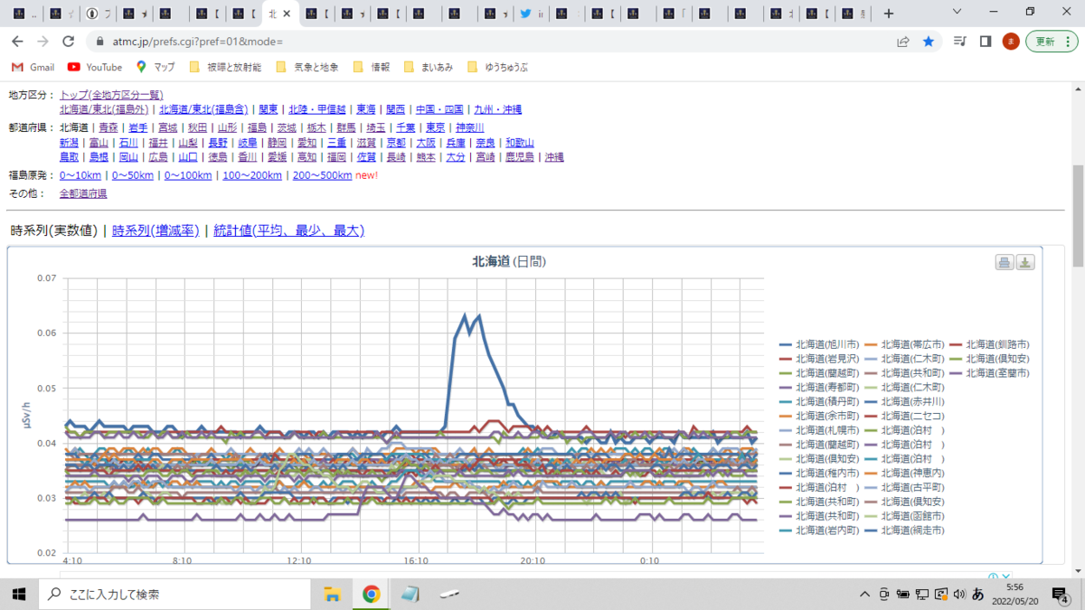Open the まいあみ bookmark folder
Image resolution: width=1085 pixels, height=610 pixels.
point(429,67)
